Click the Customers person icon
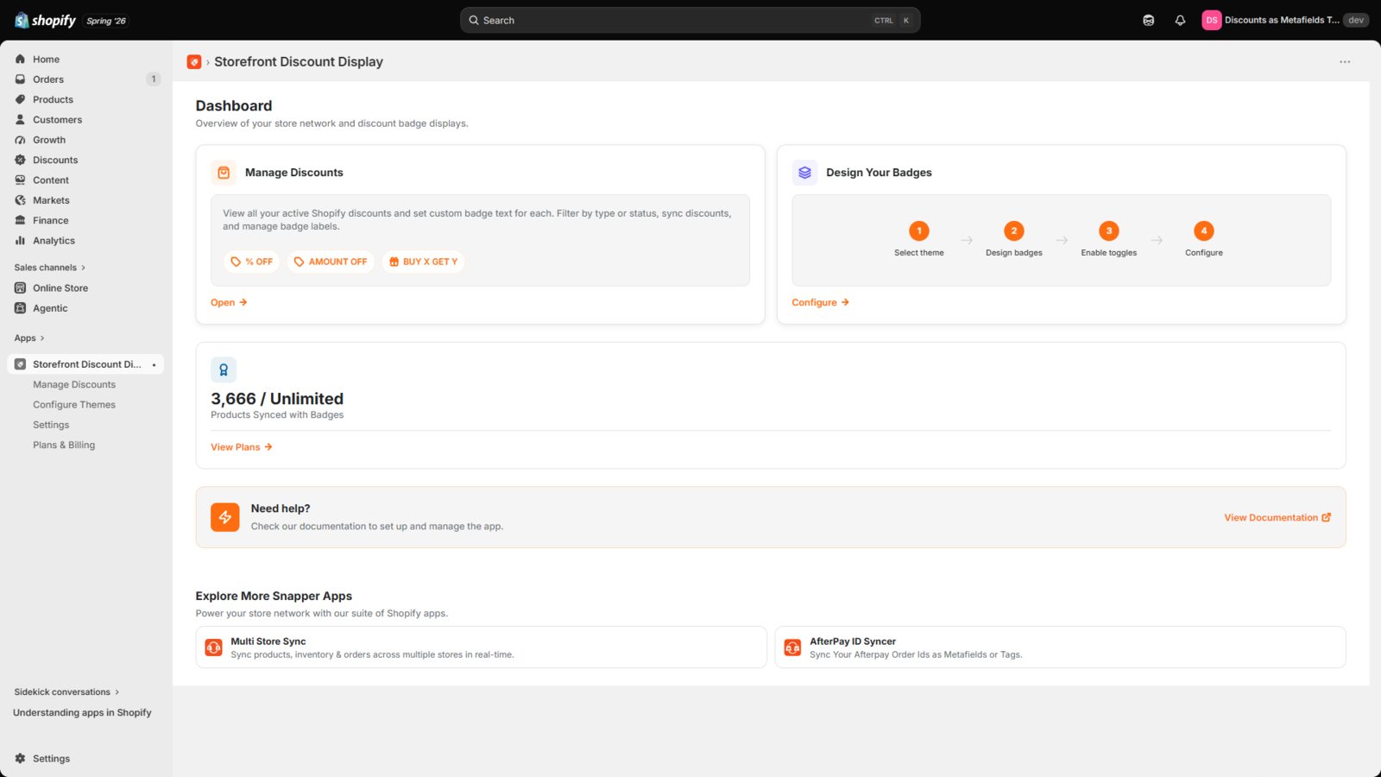Viewport: 1381px width, 777px height. pos(20,120)
